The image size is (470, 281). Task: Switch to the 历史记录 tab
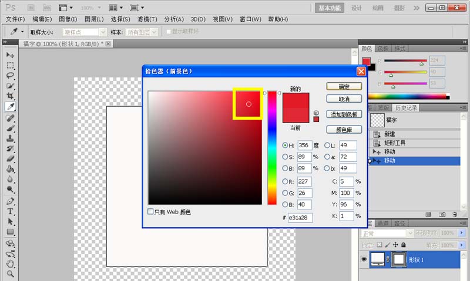[x=406, y=108]
